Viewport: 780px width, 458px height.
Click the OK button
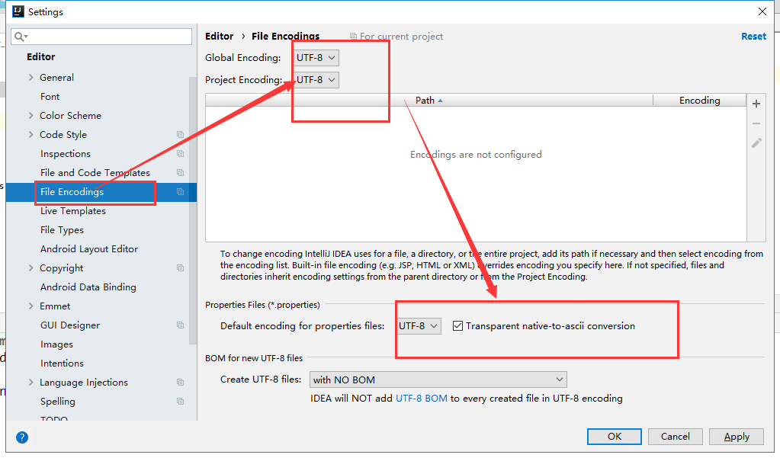tap(615, 436)
